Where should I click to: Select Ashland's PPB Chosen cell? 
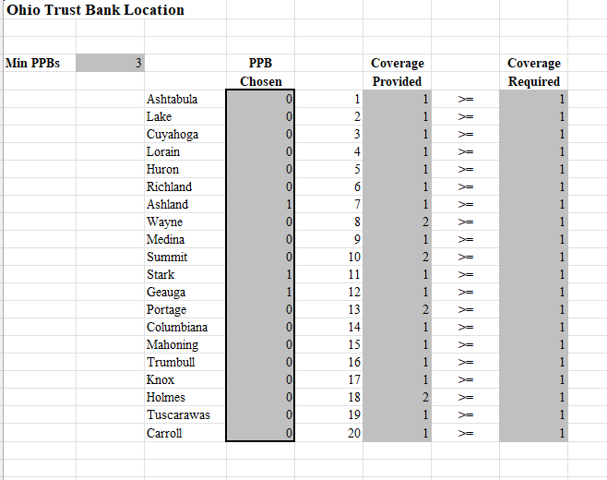click(x=260, y=204)
